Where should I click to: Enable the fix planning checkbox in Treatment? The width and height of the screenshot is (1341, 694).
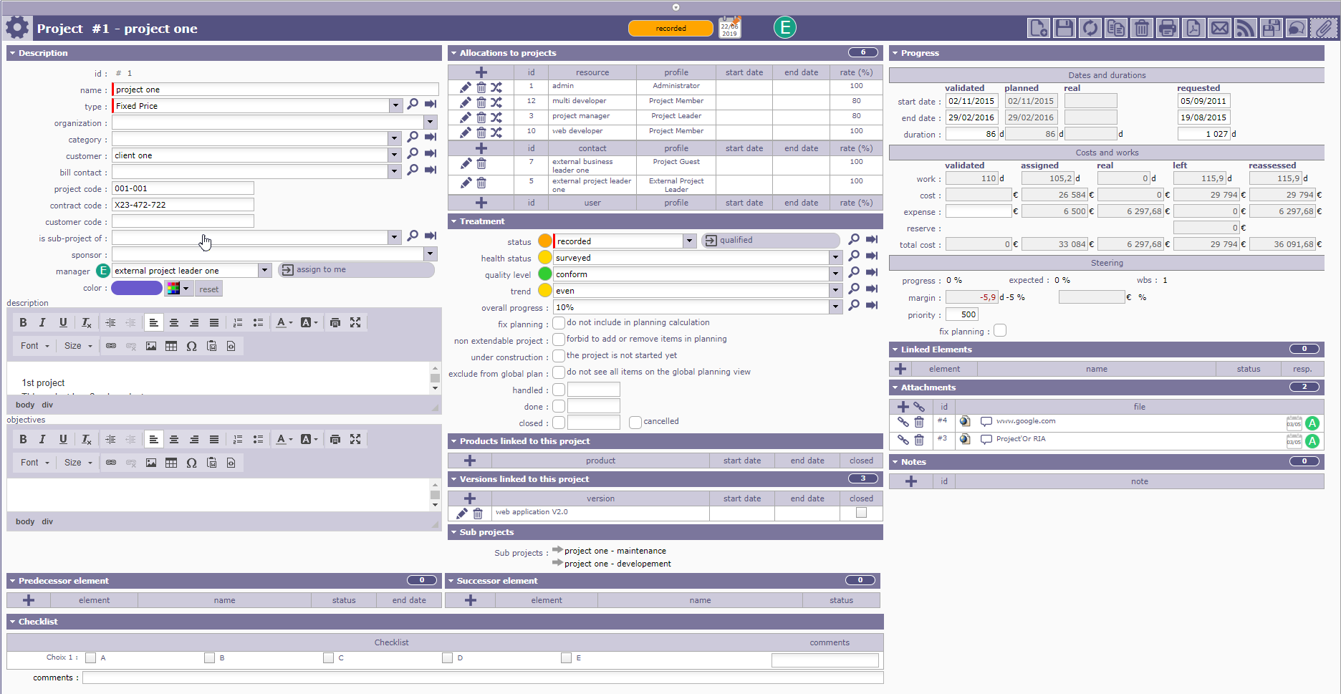559,323
